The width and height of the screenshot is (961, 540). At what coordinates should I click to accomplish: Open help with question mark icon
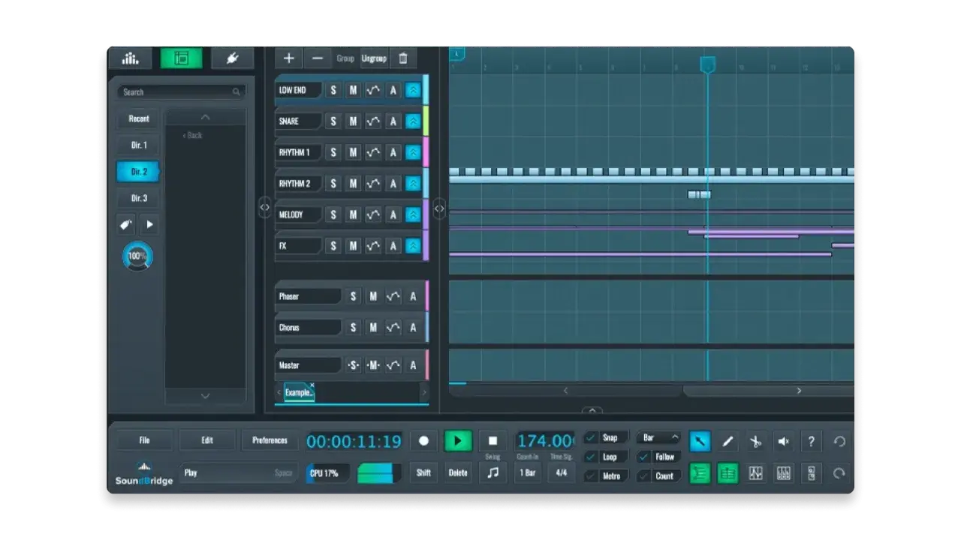[x=811, y=441]
